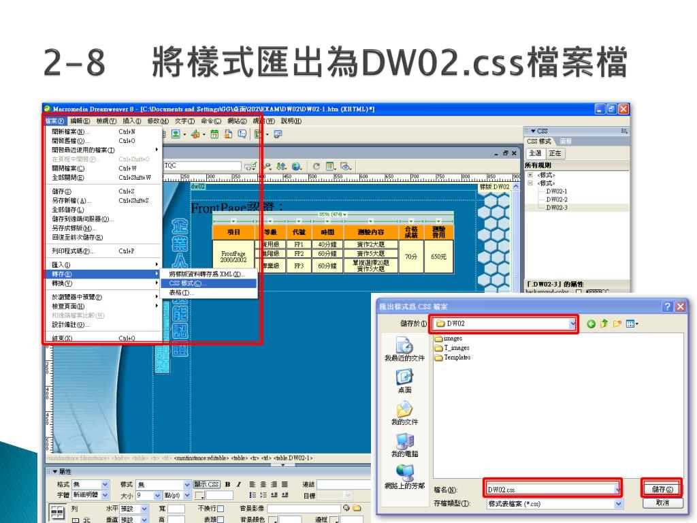This screenshot has width=697, height=523.
Task: Choose 將樣版資料轉存為 XML menu item
Action: point(208,274)
